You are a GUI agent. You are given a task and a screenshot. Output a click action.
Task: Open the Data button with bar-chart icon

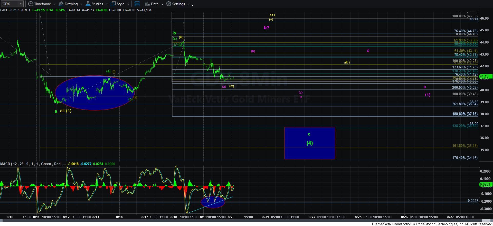(x=151, y=4)
